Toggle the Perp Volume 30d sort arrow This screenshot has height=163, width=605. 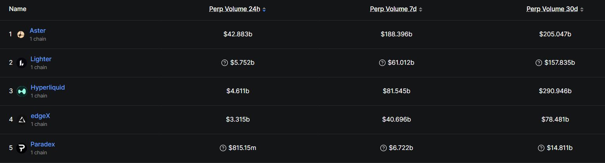pyautogui.click(x=582, y=9)
